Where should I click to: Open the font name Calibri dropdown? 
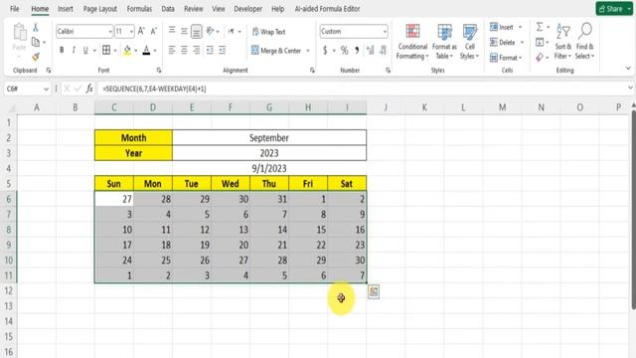click(110, 31)
